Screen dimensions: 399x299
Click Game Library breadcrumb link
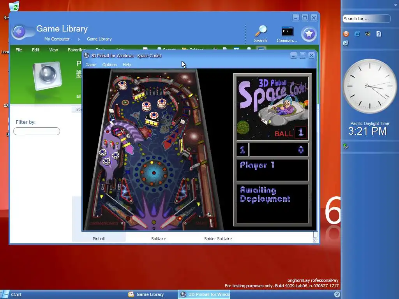pos(99,39)
